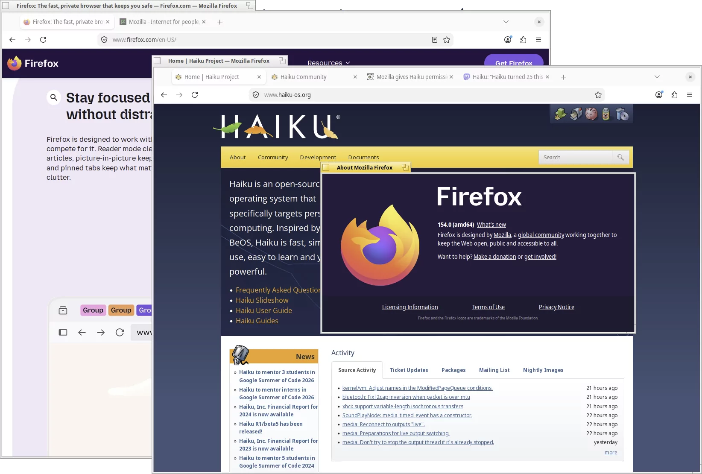Click the software box and CD icon
This screenshot has height=474, width=702.
[x=622, y=114]
